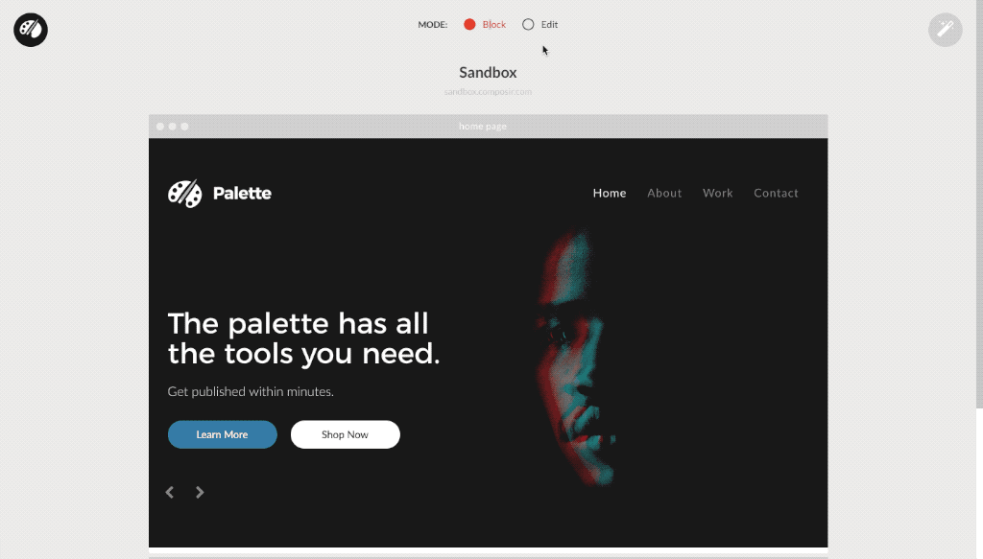Switch mode via the Edit label
Image resolution: width=983 pixels, height=559 pixels.
click(549, 24)
